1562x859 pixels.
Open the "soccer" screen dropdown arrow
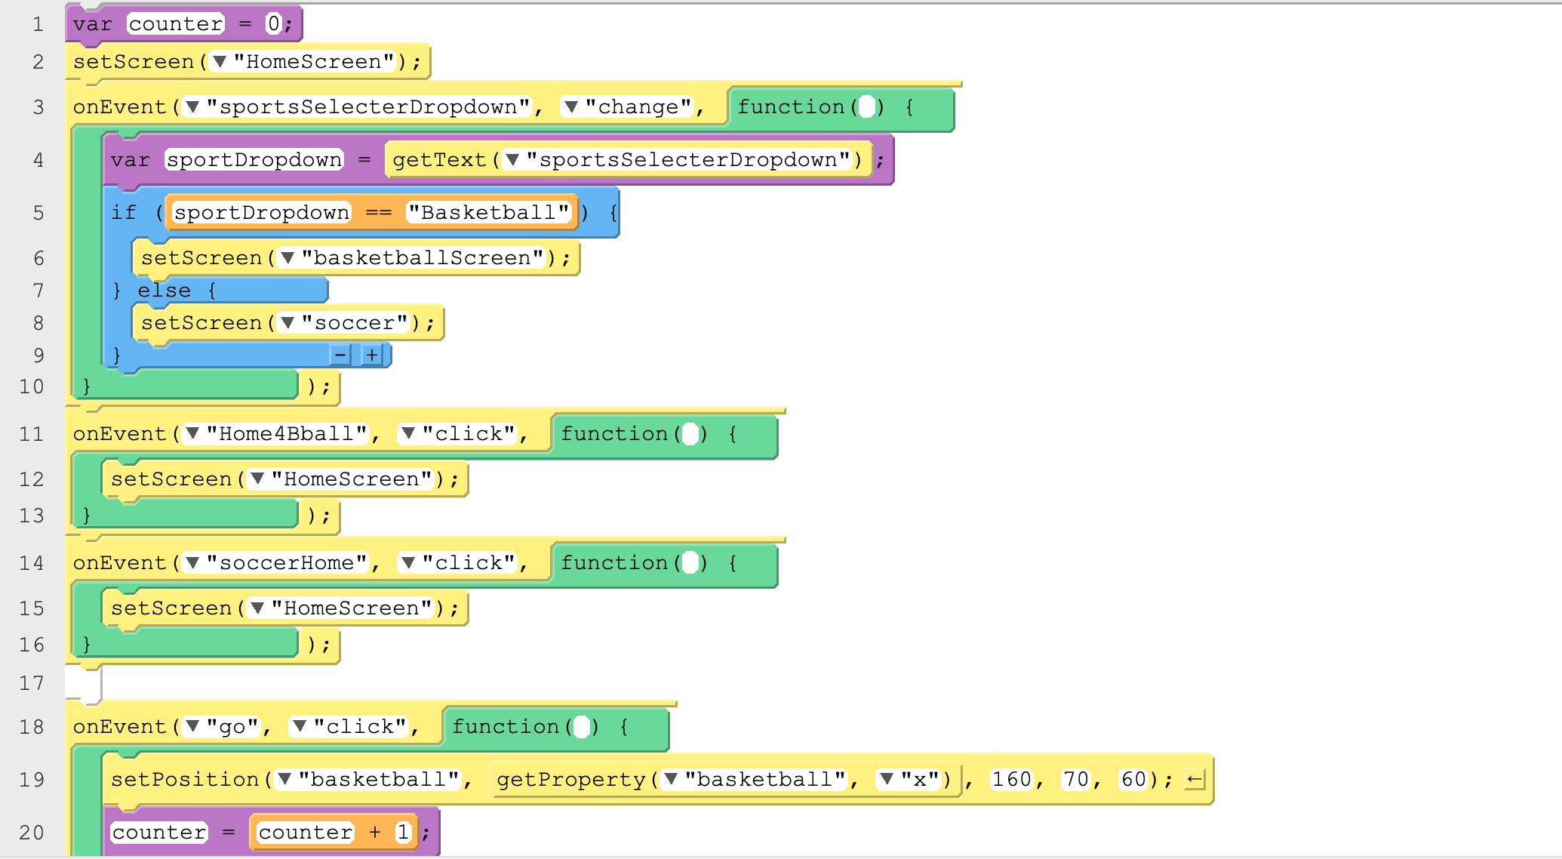coord(287,323)
